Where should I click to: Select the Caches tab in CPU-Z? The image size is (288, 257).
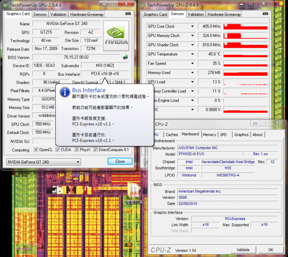click(172, 135)
